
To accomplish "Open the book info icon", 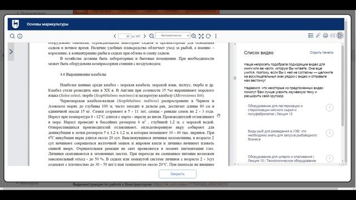I will pyautogui.click(x=20, y=36).
